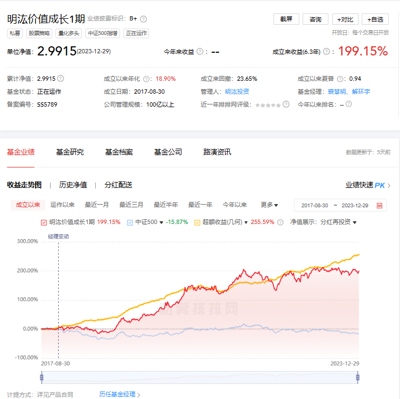The image size is (400, 399).
Task: Toggle 明法价值成长1期 series checkbox
Action: [44, 223]
